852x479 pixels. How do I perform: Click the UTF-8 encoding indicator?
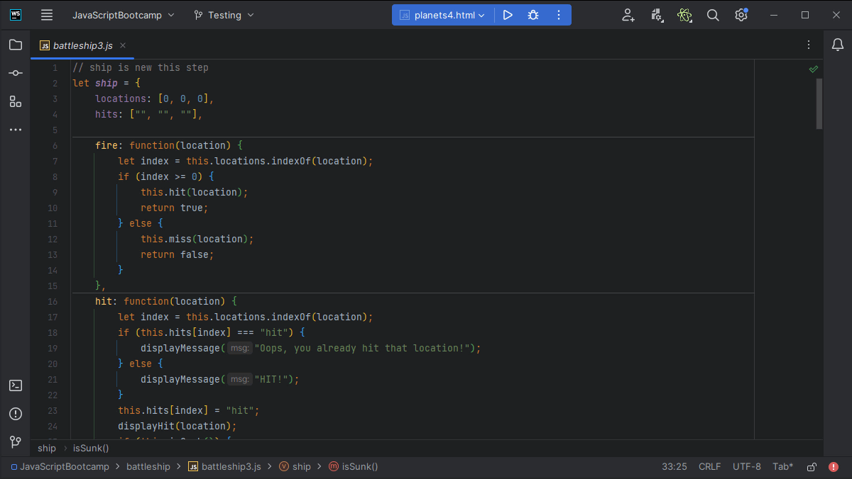(746, 466)
